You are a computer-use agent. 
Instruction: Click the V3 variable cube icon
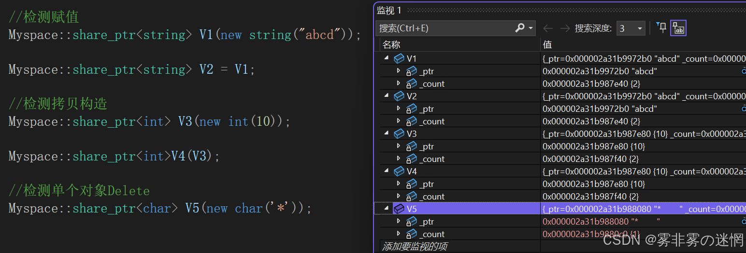399,133
